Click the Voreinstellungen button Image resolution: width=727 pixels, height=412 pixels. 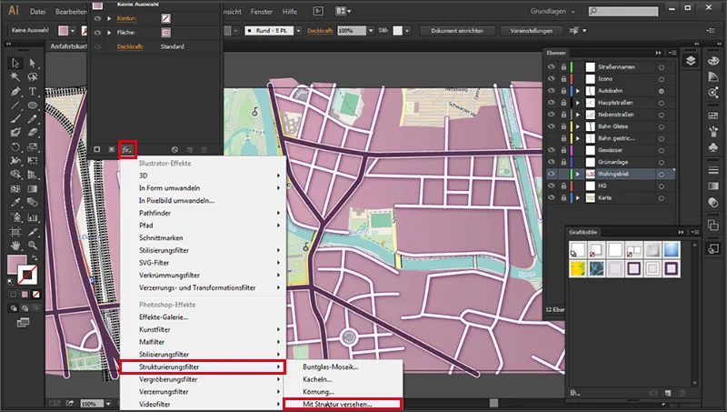[x=531, y=31]
